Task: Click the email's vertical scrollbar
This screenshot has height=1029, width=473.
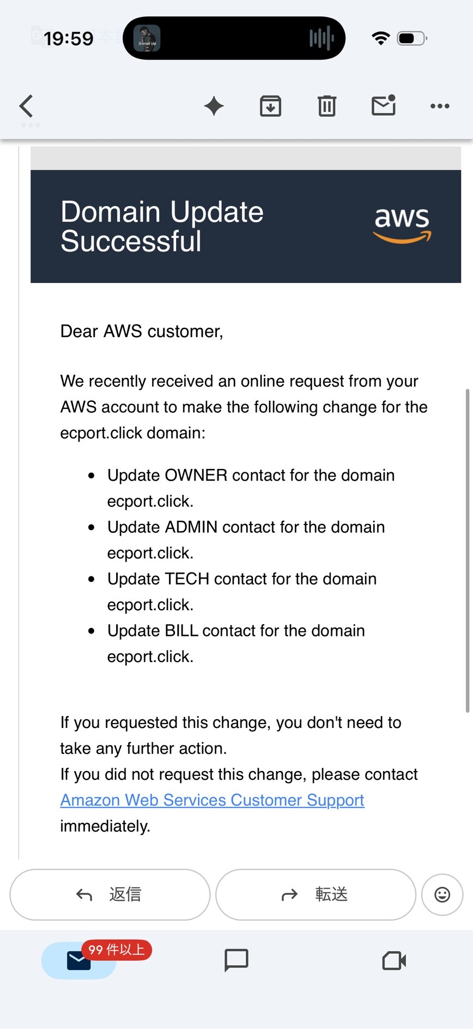Action: pos(467,551)
